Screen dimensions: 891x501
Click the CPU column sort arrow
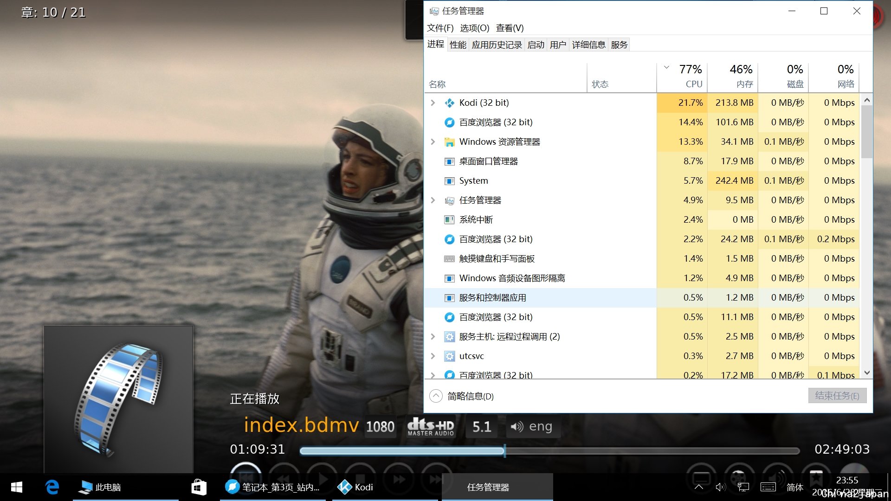click(666, 67)
